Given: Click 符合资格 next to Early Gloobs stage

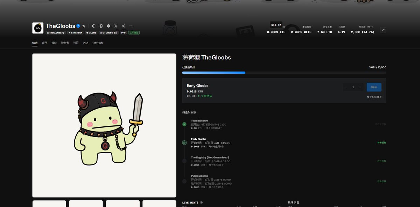Looking at the screenshot, I should (x=382, y=142).
